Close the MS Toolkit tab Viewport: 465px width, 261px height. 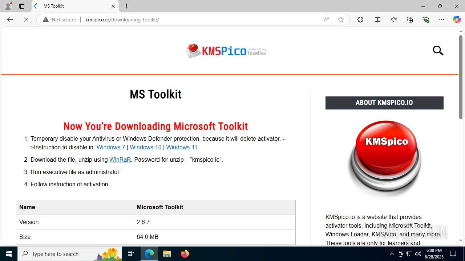pos(113,6)
